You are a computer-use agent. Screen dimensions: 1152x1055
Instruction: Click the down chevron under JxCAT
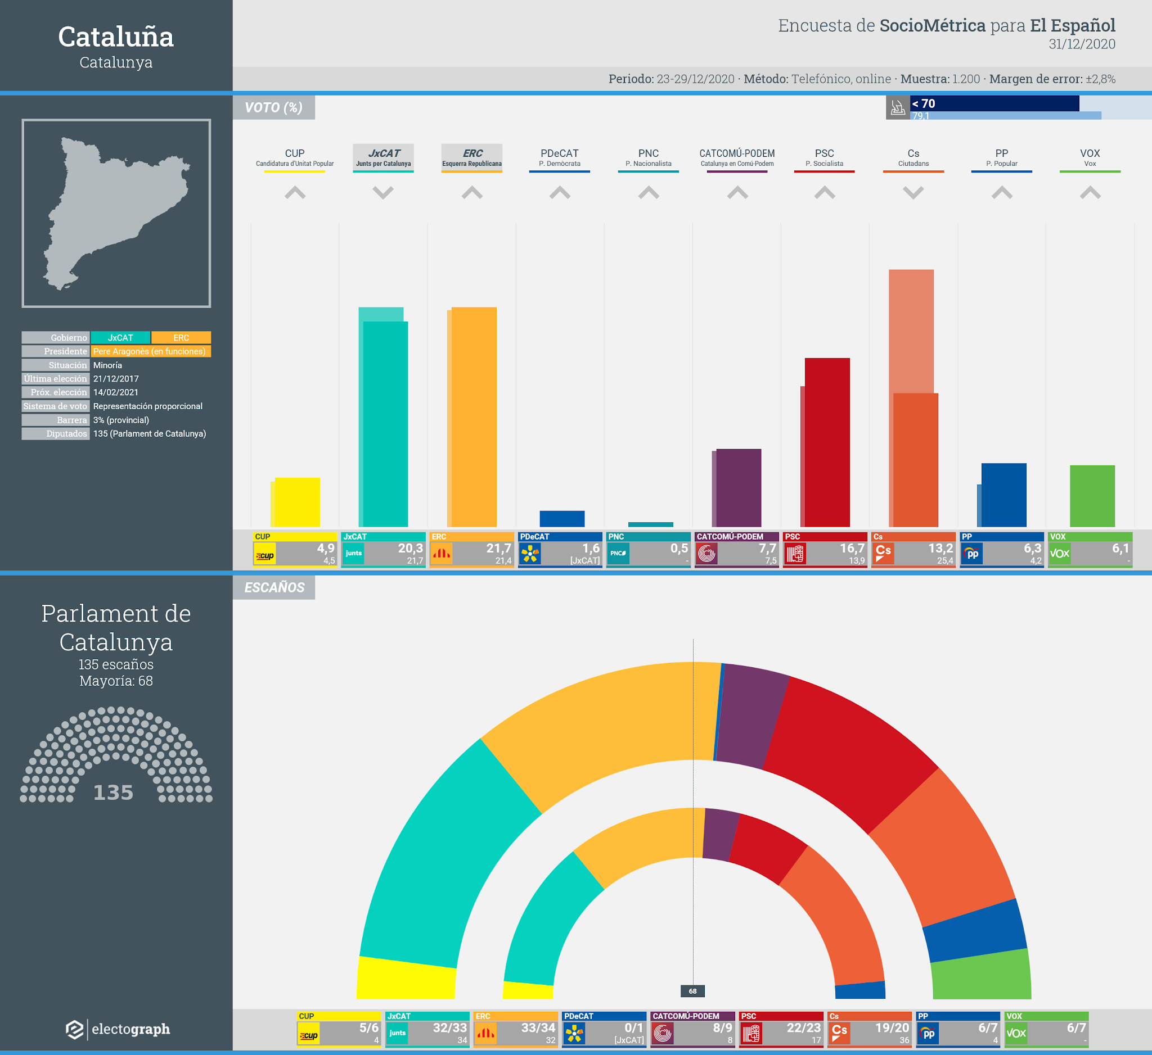pos(383,192)
